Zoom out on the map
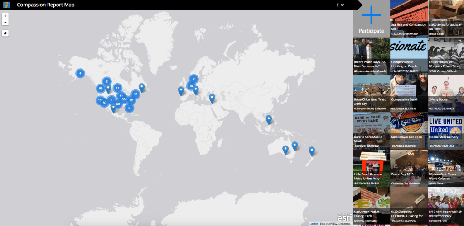This screenshot has height=226, width=464. coord(5,22)
